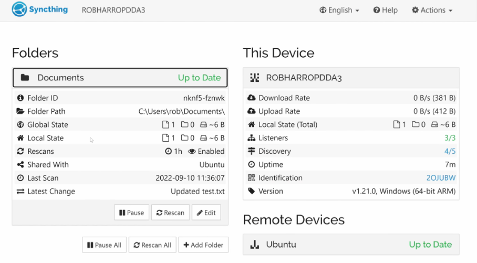The width and height of the screenshot is (477, 263).
Task: Click the Latest Change arrows icon
Action: tap(20, 191)
